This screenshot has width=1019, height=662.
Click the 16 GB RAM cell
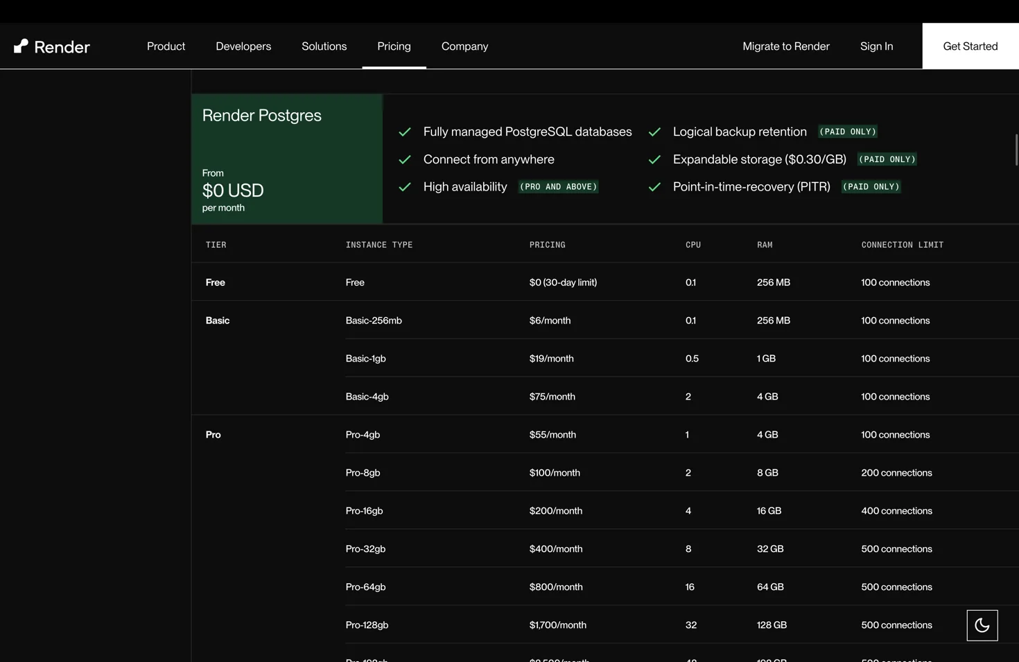tap(769, 511)
